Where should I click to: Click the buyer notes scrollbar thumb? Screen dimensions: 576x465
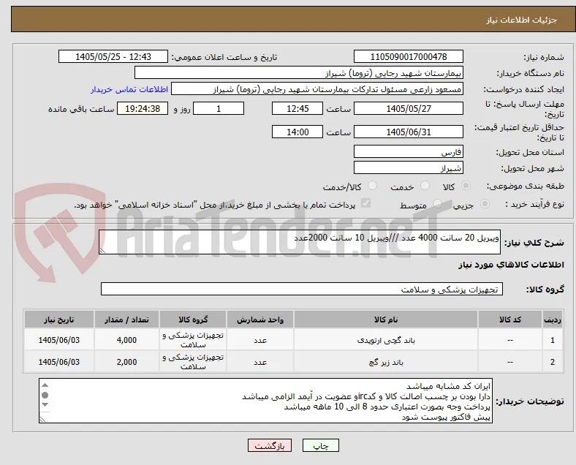[45, 396]
